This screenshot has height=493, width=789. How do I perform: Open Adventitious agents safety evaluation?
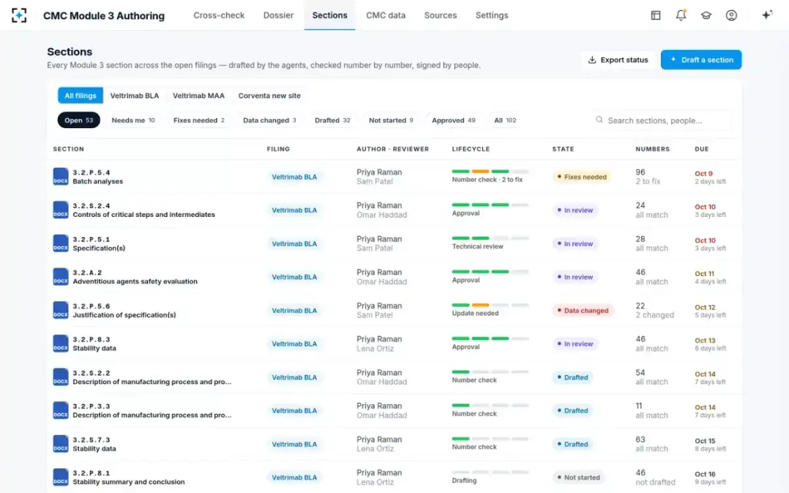click(135, 281)
